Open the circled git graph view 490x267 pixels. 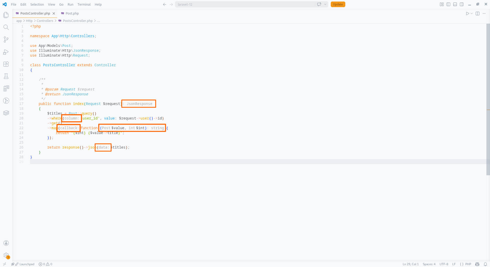click(x=6, y=101)
